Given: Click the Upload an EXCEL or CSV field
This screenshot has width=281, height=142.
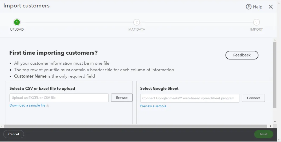Looking at the screenshot, I should [59, 98].
